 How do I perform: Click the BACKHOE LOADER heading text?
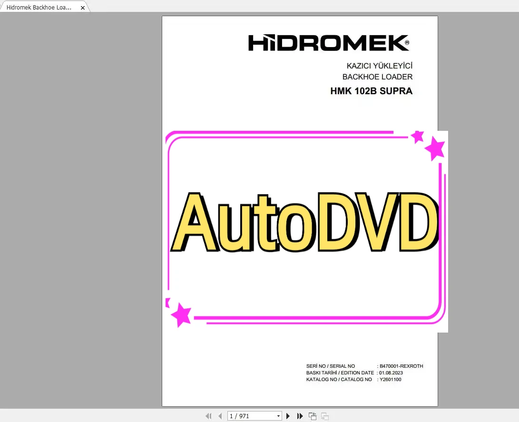tap(377, 77)
